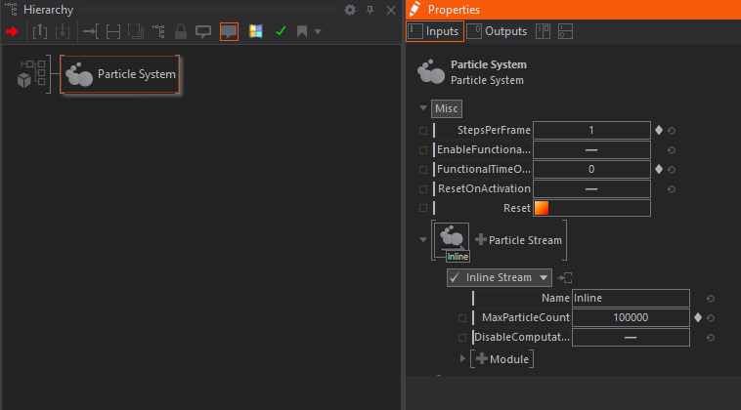The width and height of the screenshot is (741, 410).
Task: Open the Hierarchy panel settings gear
Action: click(x=350, y=10)
